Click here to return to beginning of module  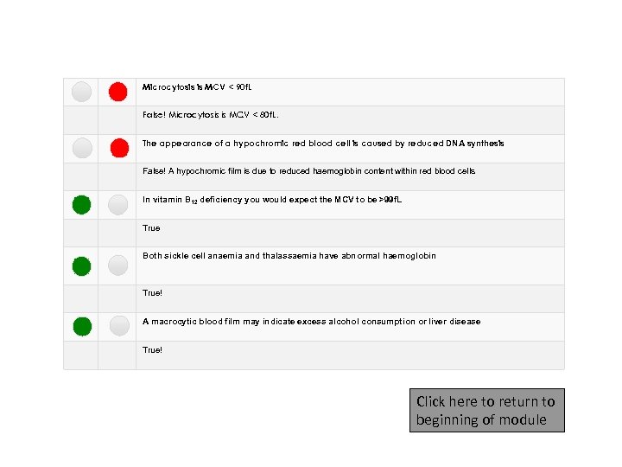[486, 411]
